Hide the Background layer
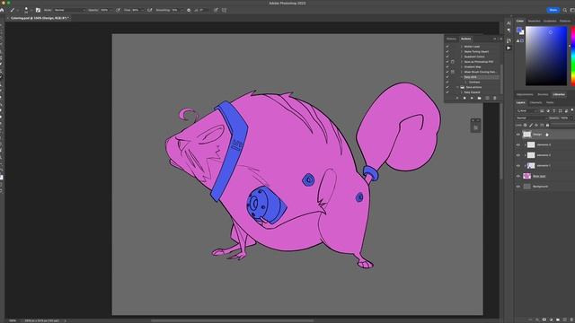The height and width of the screenshot is (323, 575). [x=518, y=187]
